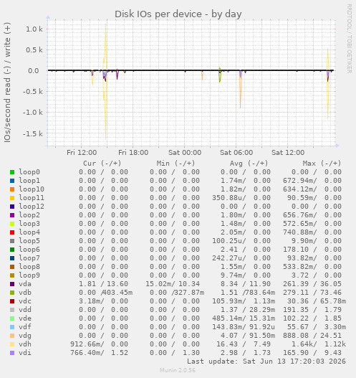Click the loop11 yellow legend swatch
This screenshot has height=378, width=356.
coord(12,198)
